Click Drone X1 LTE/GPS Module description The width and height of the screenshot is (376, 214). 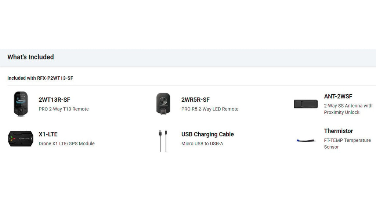(67, 144)
